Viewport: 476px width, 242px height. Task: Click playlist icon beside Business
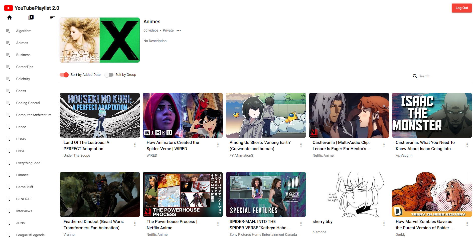[x=8, y=55]
